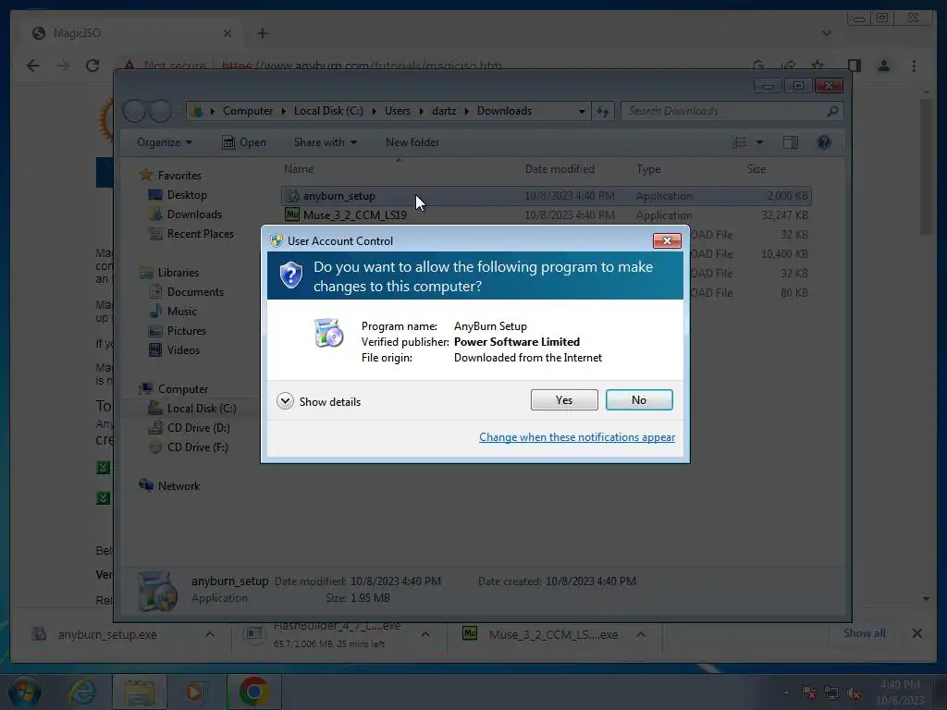Open Windows Media Player from taskbar
The image size is (947, 710).
click(194, 692)
